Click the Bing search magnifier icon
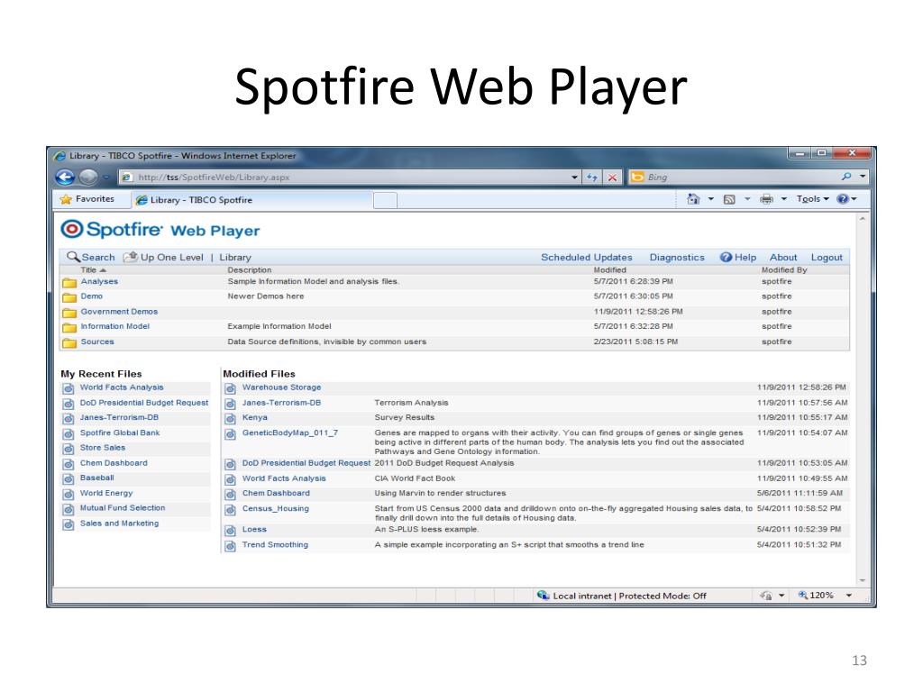Screen dimensions: 923x692 click(x=845, y=177)
